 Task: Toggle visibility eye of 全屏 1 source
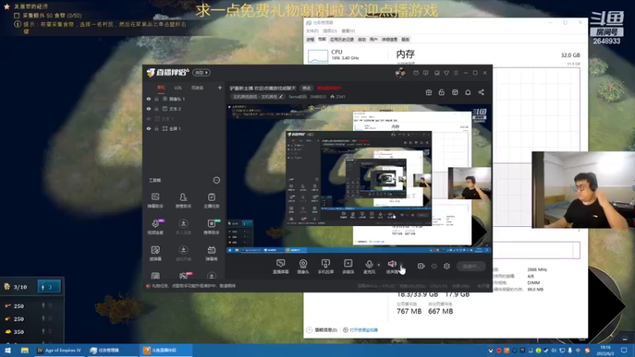[148, 129]
